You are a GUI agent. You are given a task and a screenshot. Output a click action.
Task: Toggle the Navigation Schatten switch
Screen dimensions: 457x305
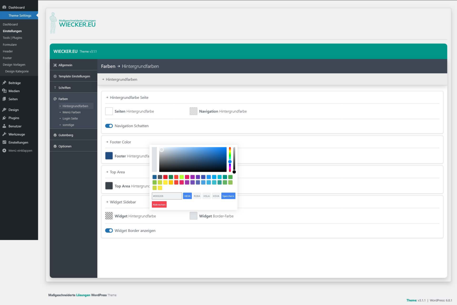109,126
